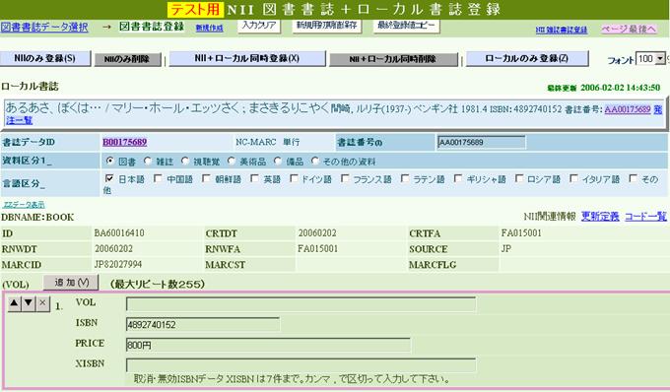Open the 更新定義 link
This screenshot has height=392, width=670.
tap(600, 217)
